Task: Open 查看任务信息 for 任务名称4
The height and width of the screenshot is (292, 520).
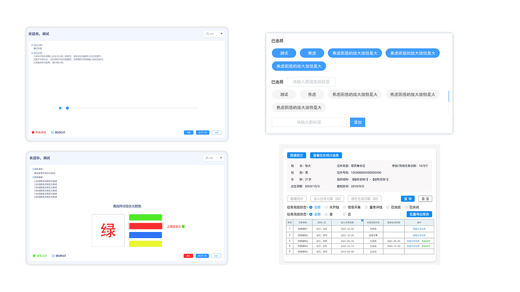Action: tap(413, 246)
